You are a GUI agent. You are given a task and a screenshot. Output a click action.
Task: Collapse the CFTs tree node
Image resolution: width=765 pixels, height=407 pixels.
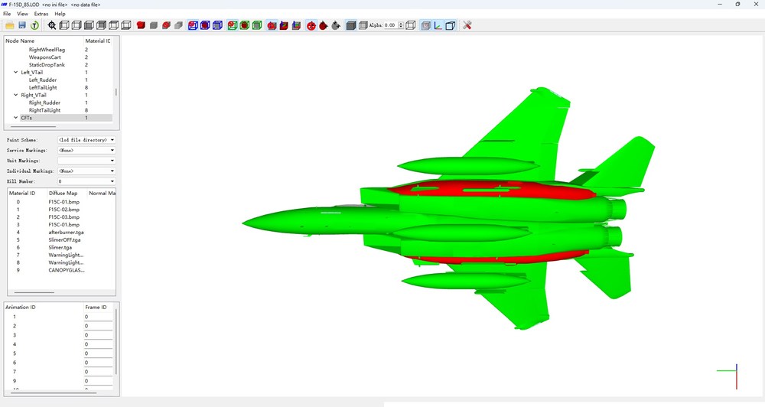point(15,118)
